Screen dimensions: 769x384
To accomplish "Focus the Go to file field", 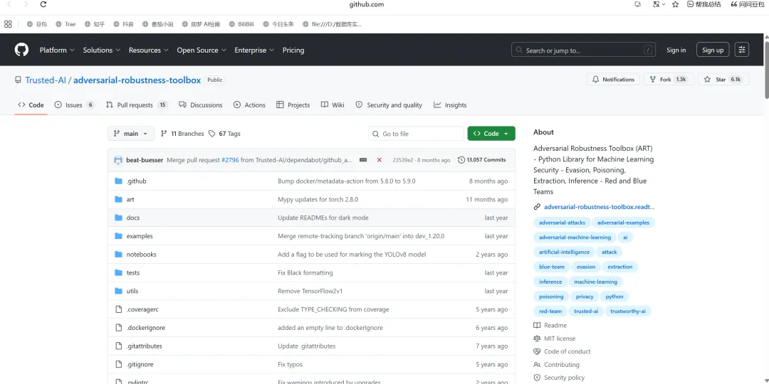I will coord(416,134).
